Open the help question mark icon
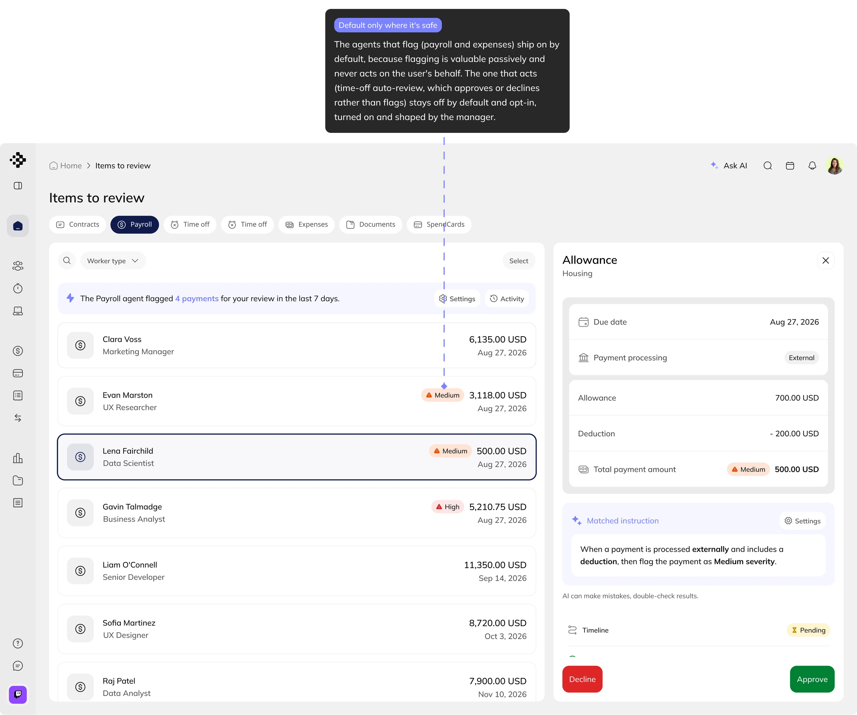Image resolution: width=857 pixels, height=715 pixels. 17,644
